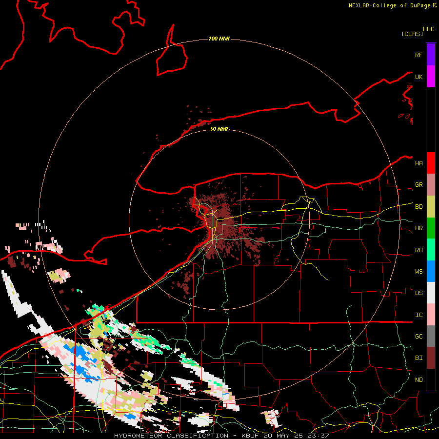Click the 20 MAY 25 date text

tap(283, 436)
